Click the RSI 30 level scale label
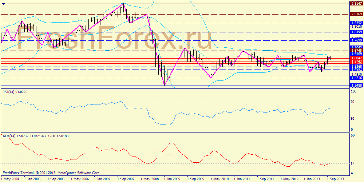Viewport: 364px width, 182px height. (352, 119)
